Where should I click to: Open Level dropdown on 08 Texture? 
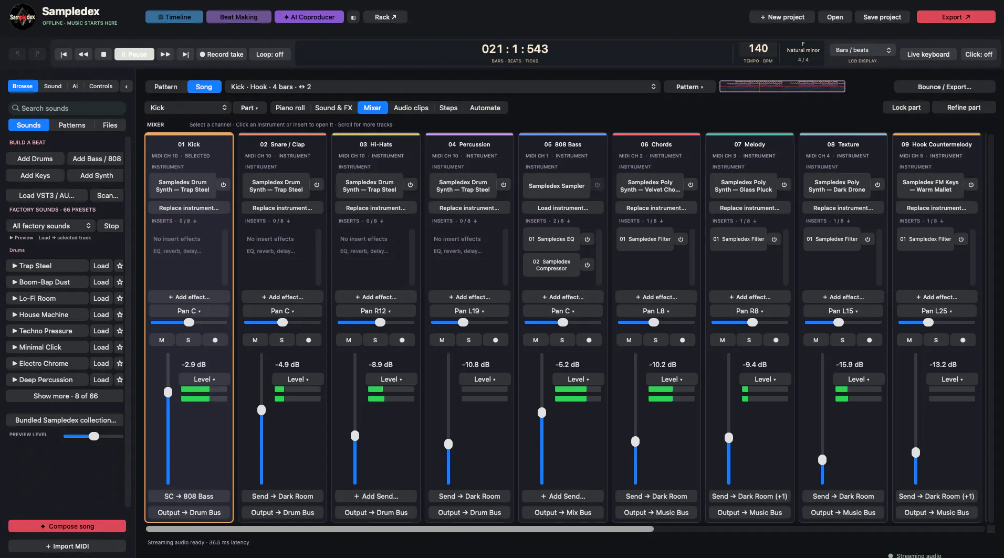[x=859, y=379]
